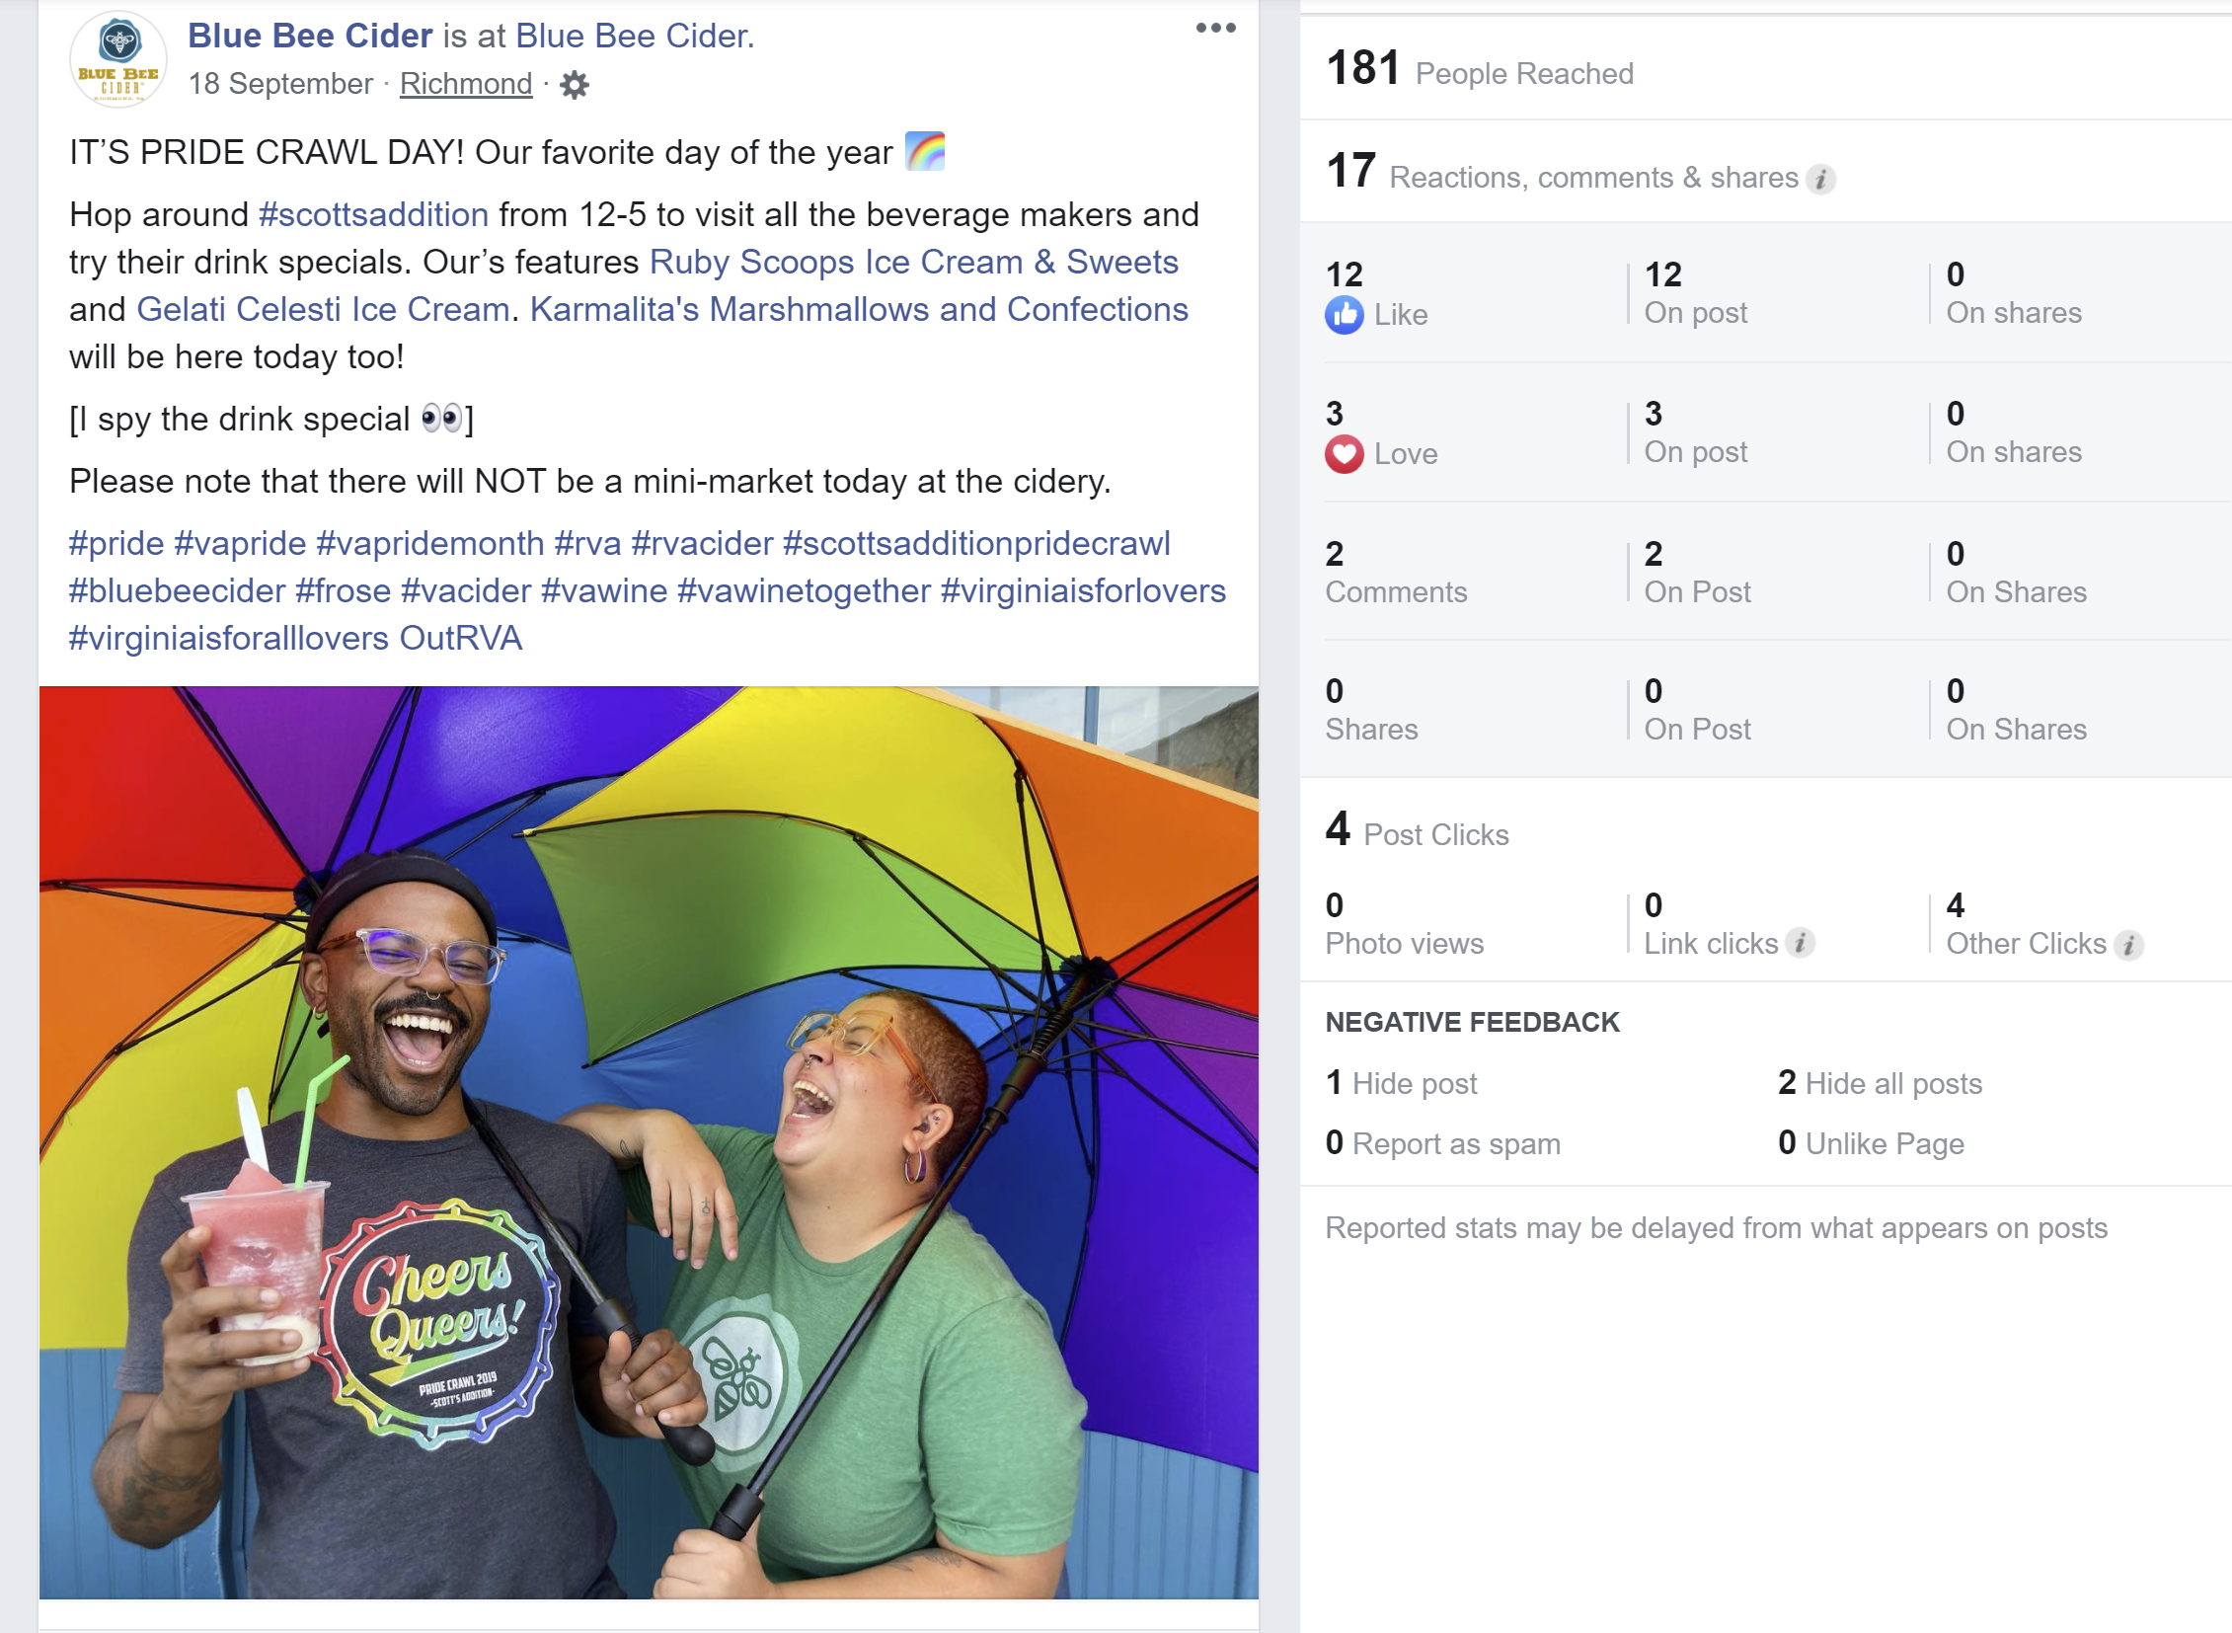
Task: Open the #scottsadditionpridecrawl hashtag
Action: click(x=976, y=544)
